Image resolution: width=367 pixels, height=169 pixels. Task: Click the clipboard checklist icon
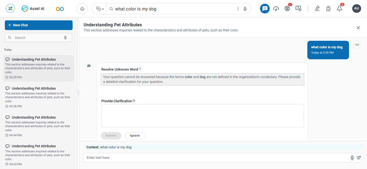(x=328, y=9)
